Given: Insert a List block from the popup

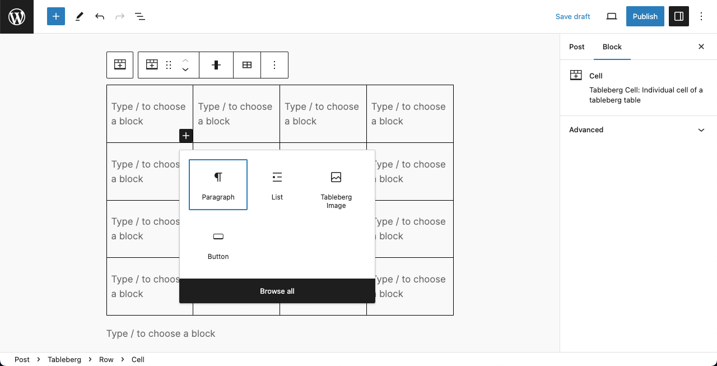Looking at the screenshot, I should click(277, 185).
